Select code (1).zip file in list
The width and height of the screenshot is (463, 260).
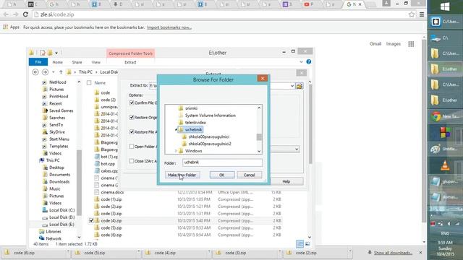click(111, 199)
